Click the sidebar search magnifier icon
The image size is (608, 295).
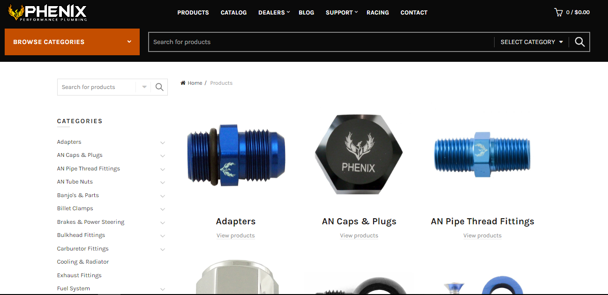click(159, 87)
